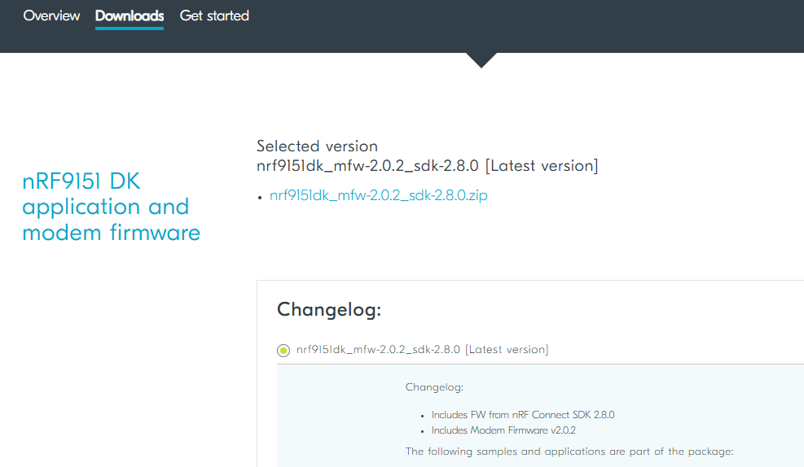Click the radio label nrf9151dk_mfw-2.0.2_sdk-2.8.0 in Changelog

click(x=379, y=350)
